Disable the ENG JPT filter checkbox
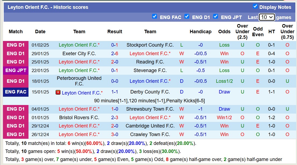The height and width of the screenshot is (165, 297). 216,16
